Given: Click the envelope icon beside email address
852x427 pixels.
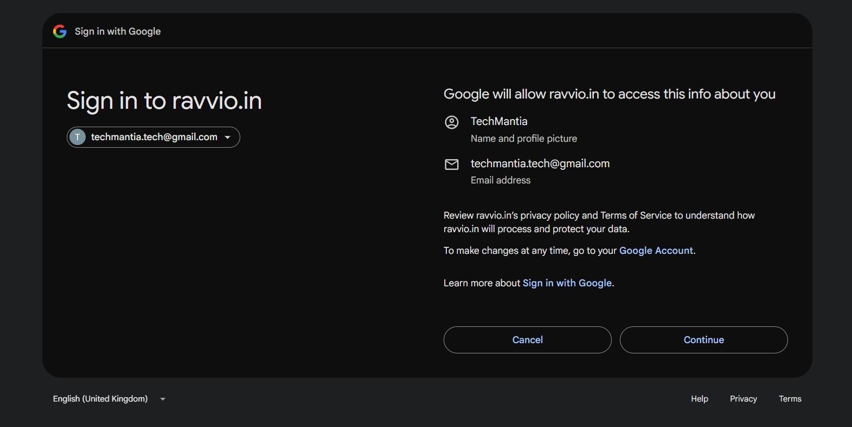Looking at the screenshot, I should (x=452, y=165).
